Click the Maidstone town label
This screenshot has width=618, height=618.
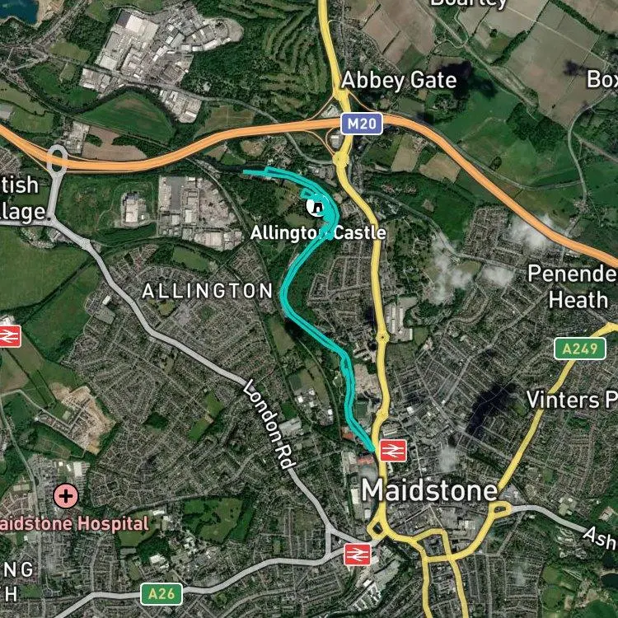click(x=429, y=491)
